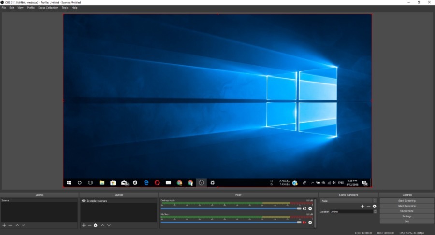The height and width of the screenshot is (235, 435).
Task: Open source properties gear icon
Action: tap(96, 225)
